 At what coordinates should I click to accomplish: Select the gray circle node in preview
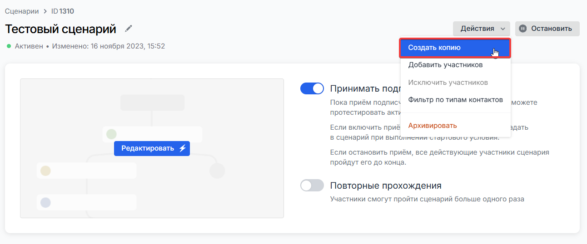pos(217,171)
